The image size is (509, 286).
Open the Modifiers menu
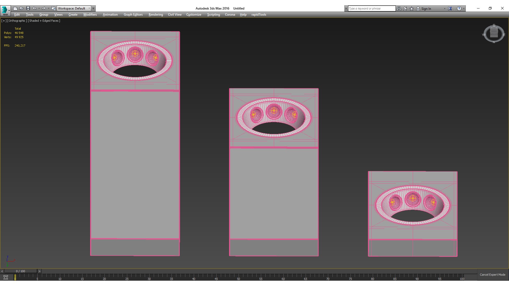pyautogui.click(x=90, y=15)
